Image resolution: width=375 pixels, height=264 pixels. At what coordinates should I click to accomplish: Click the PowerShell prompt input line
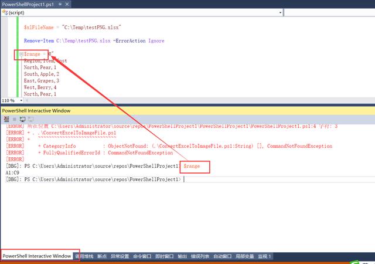point(190,180)
